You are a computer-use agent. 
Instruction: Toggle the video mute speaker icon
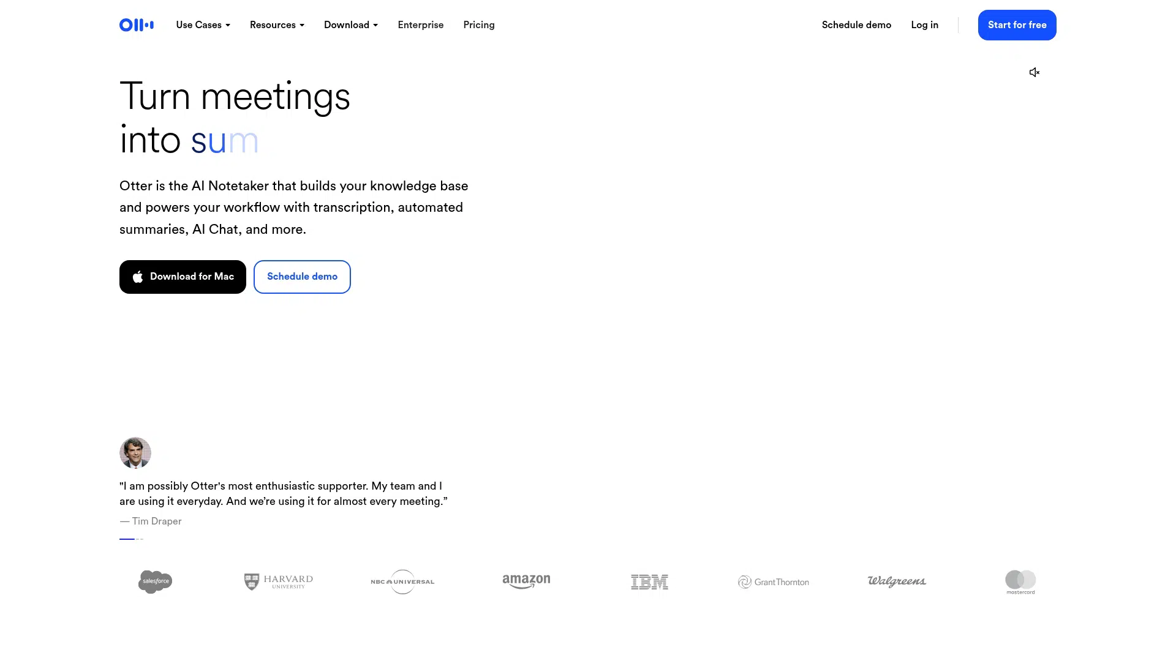[x=1035, y=73]
